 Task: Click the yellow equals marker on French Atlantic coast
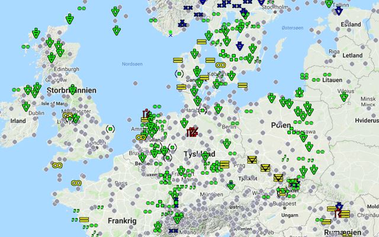(x=84, y=220)
